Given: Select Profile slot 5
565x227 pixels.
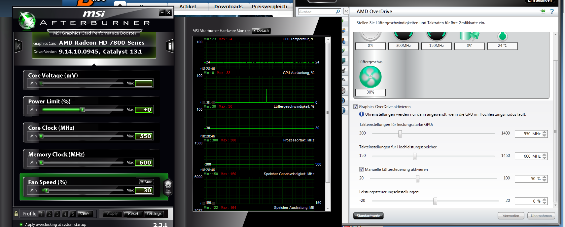Looking at the screenshot, I should (x=73, y=214).
